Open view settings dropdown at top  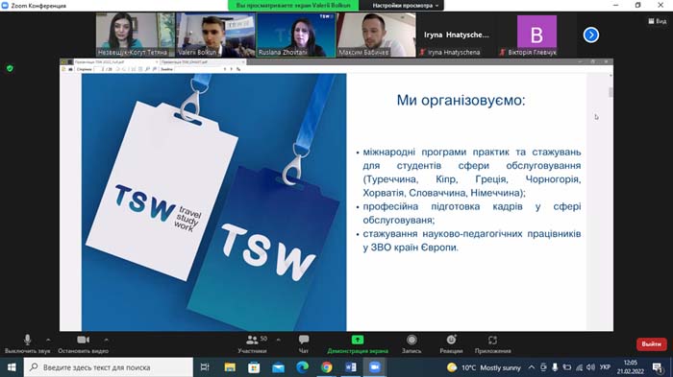pyautogui.click(x=405, y=6)
